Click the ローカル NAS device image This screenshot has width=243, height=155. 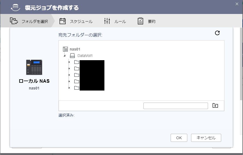(x=34, y=67)
